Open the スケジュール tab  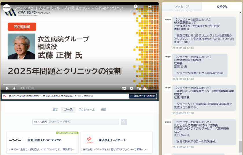(86, 110)
